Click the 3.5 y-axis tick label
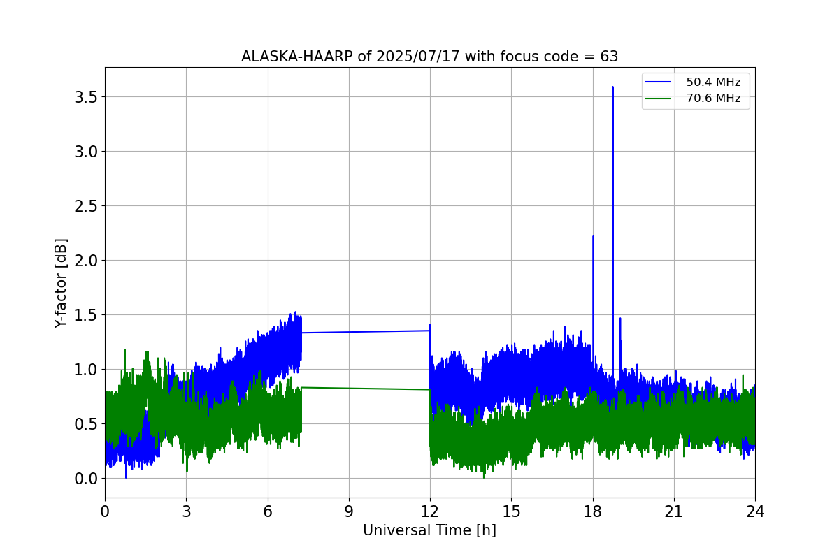 tap(85, 96)
